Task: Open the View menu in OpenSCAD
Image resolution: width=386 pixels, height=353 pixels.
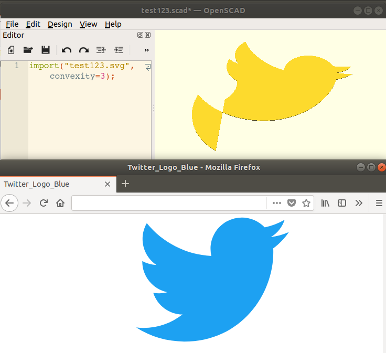Action: 89,24
